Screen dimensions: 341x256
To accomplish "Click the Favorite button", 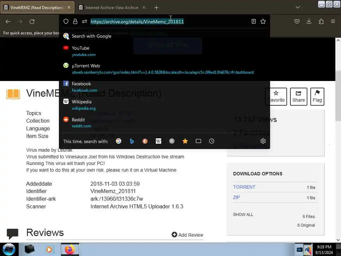I will pos(276,96).
